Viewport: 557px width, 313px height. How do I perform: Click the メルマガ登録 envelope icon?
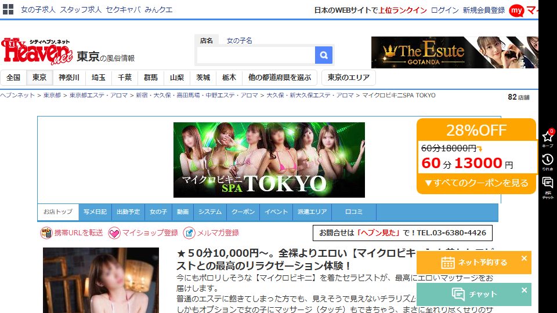pyautogui.click(x=189, y=233)
